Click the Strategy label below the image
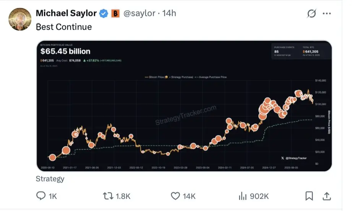Image resolution: width=352 pixels, height=211 pixels. click(50, 179)
